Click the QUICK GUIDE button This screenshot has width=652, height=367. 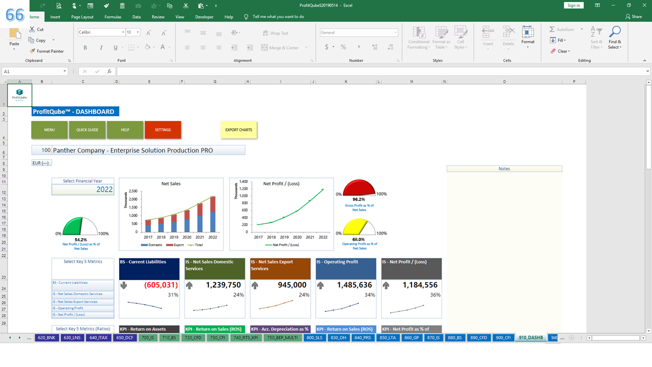(87, 130)
